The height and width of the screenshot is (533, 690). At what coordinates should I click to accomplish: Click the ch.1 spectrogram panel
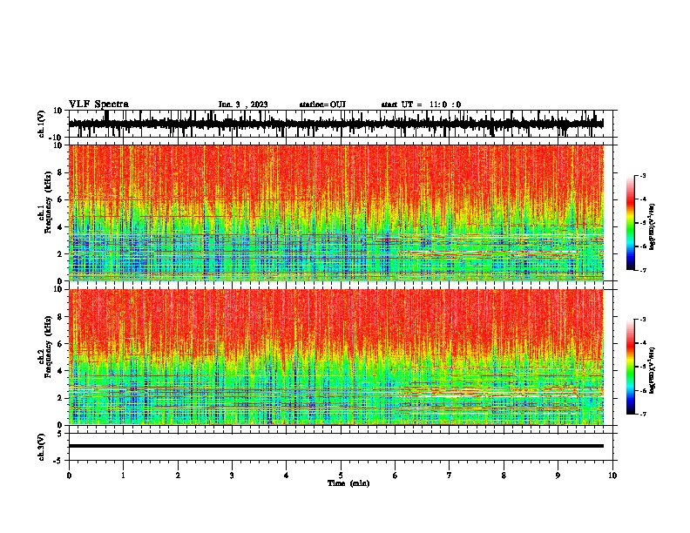click(336, 213)
